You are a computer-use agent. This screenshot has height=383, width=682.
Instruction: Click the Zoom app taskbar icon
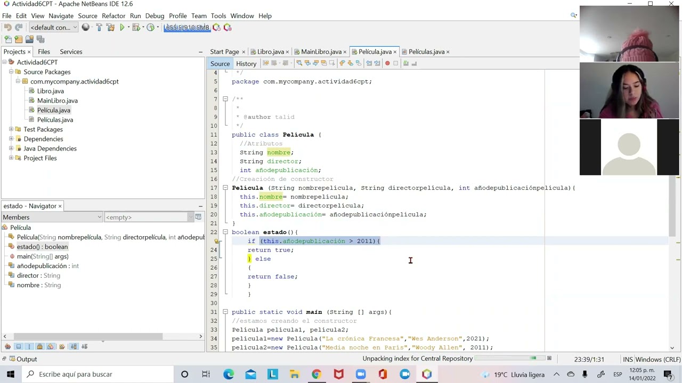click(x=361, y=374)
